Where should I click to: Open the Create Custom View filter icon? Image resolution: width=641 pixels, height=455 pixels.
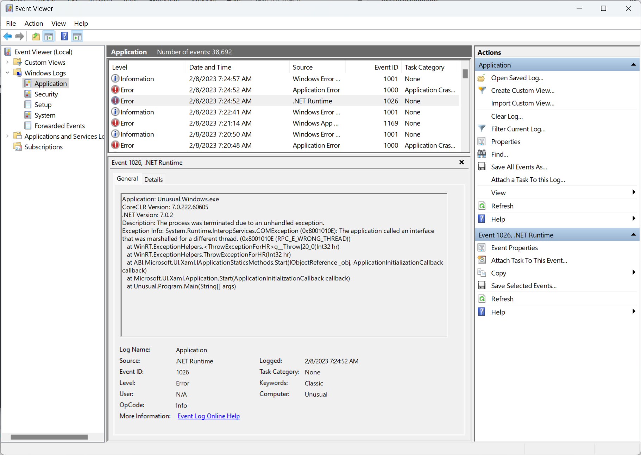pyautogui.click(x=482, y=90)
